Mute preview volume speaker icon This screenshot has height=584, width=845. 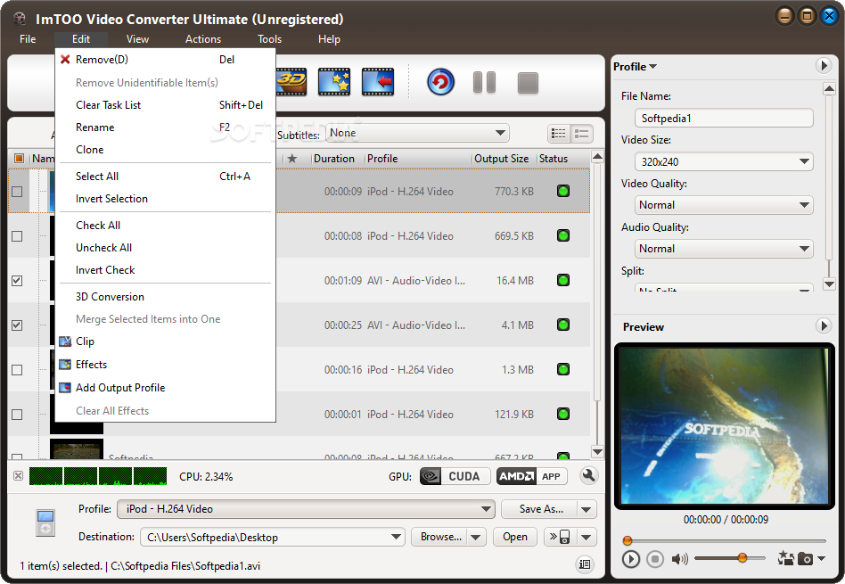[x=679, y=559]
